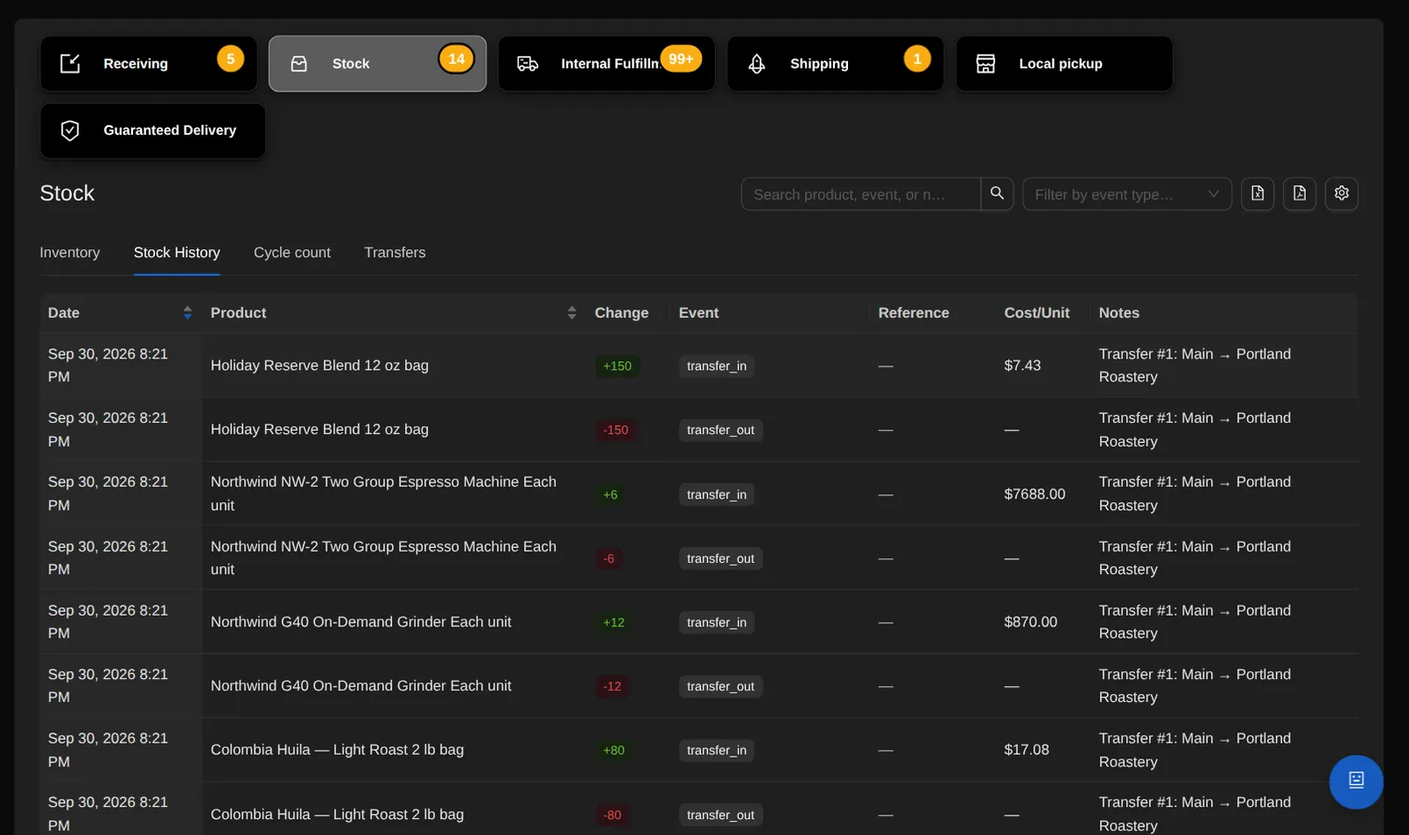Open table settings gear icon
Viewport: 1409px width, 835px height.
(x=1342, y=194)
